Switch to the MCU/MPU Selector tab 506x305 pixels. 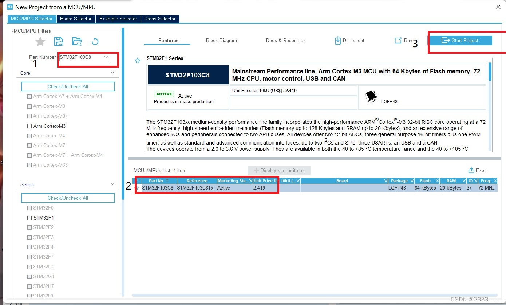coord(32,19)
